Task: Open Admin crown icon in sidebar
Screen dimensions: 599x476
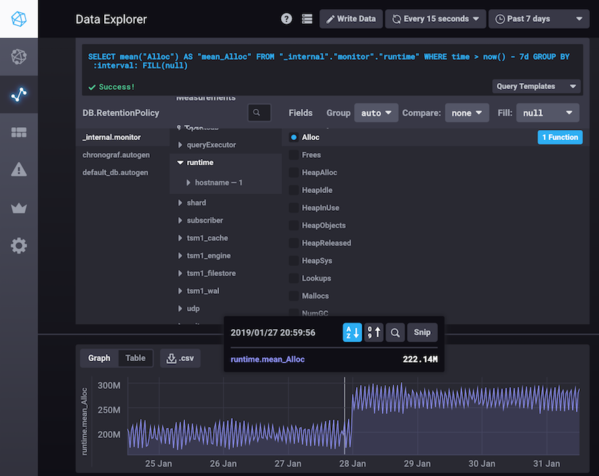Action: point(19,208)
